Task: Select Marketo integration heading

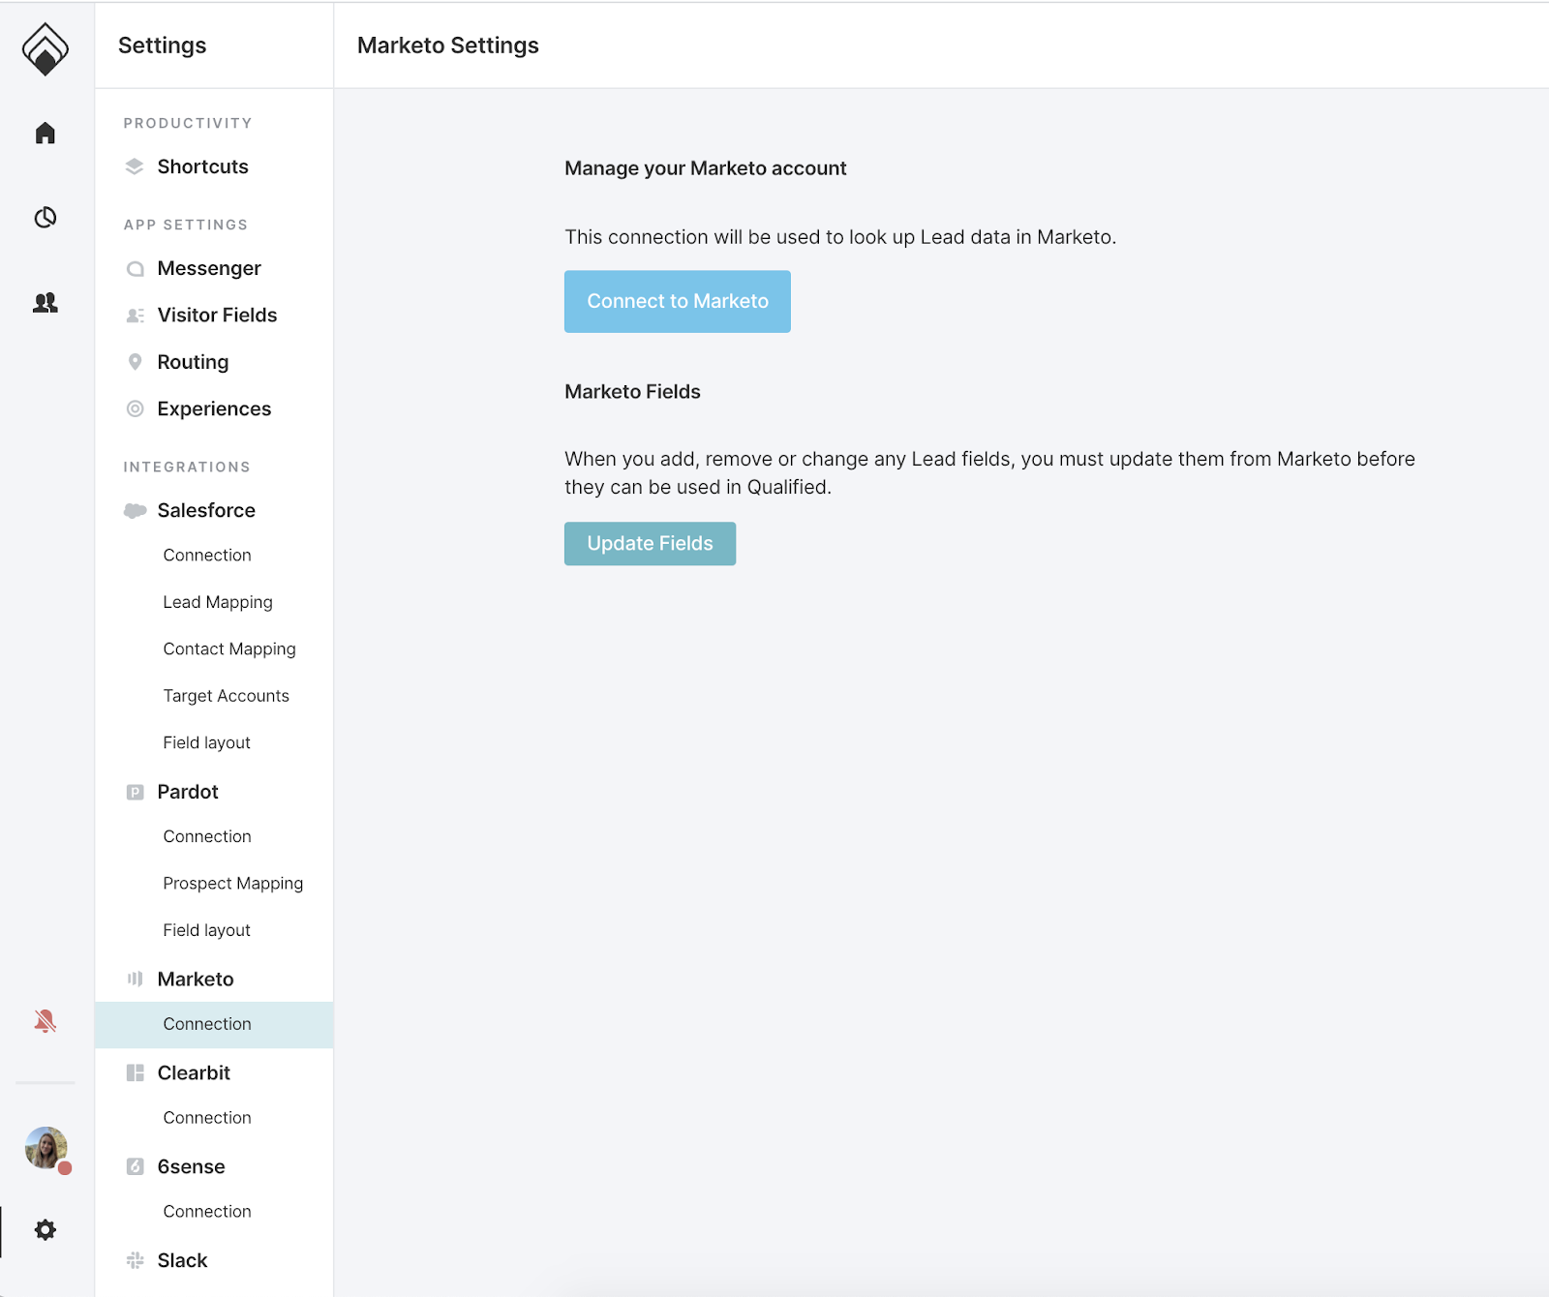Action: pos(196,979)
